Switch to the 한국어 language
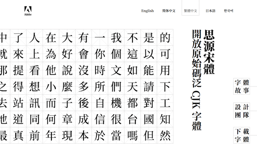Screen dimensions: 257x153 coord(228,11)
